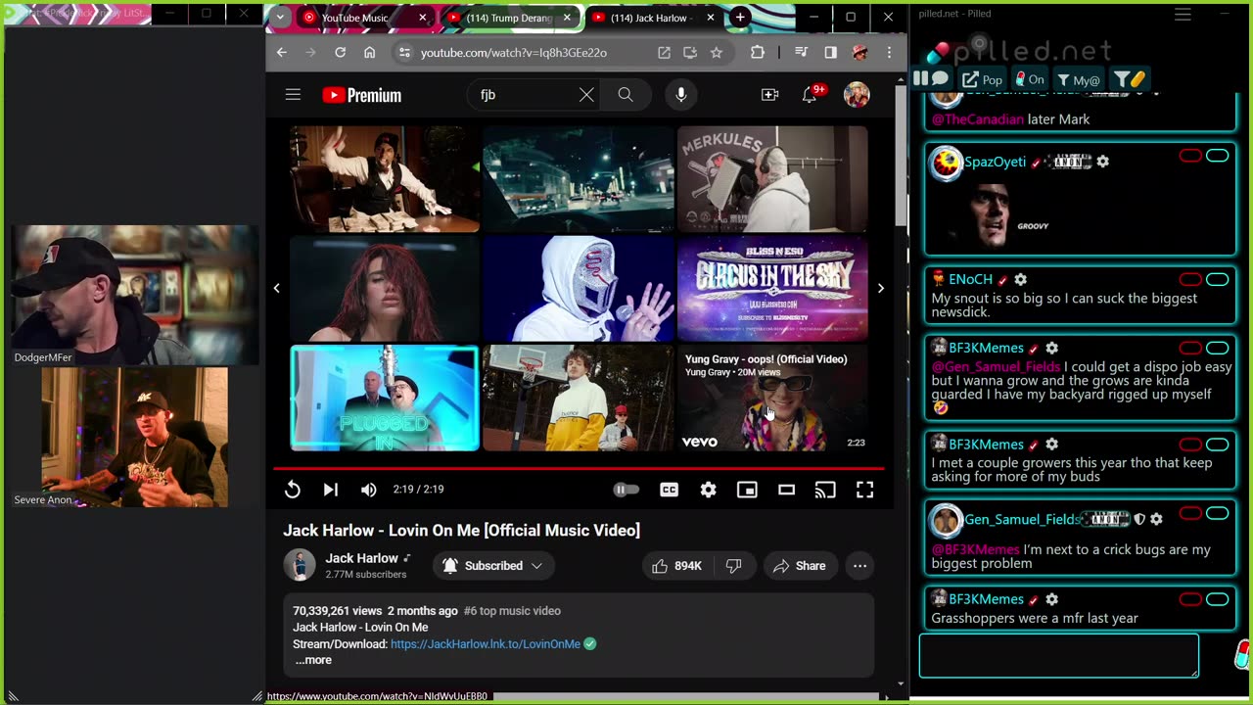Like the Jack Harlow video
1253x705 pixels.
pyautogui.click(x=677, y=566)
